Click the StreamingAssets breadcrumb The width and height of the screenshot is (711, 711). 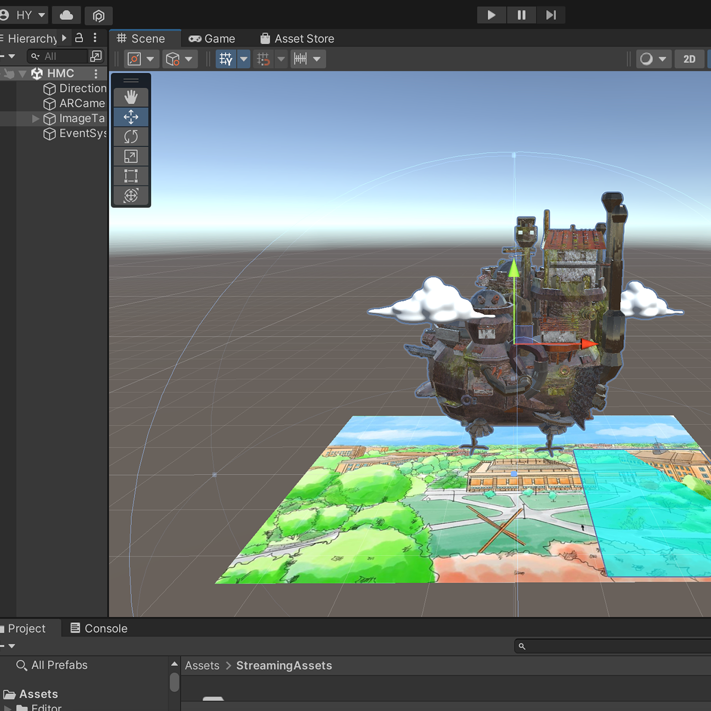(284, 665)
